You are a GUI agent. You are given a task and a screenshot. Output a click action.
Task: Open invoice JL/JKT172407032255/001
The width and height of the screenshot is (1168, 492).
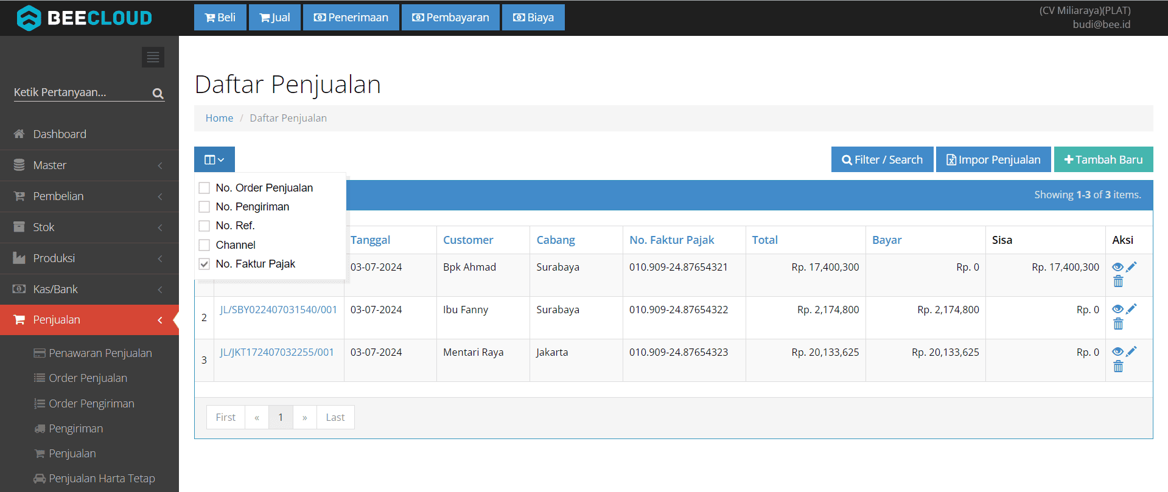click(277, 352)
